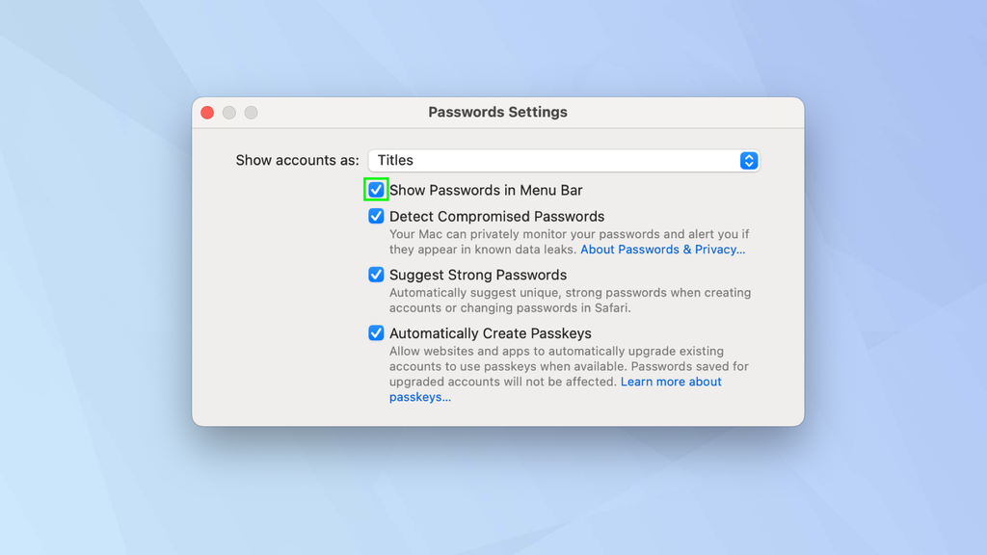Click the yellow minimize button icon
The width and height of the screenshot is (987, 555).
[x=228, y=112]
